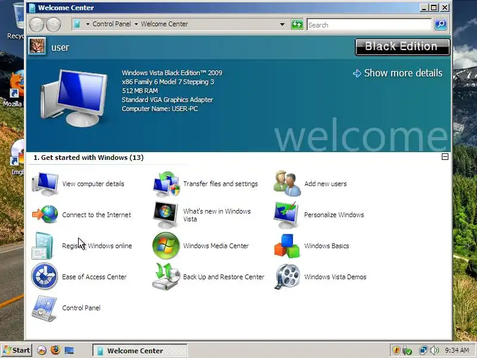477x358 pixels.
Task: Select Welcome Center taskbar button
Action: (140, 351)
